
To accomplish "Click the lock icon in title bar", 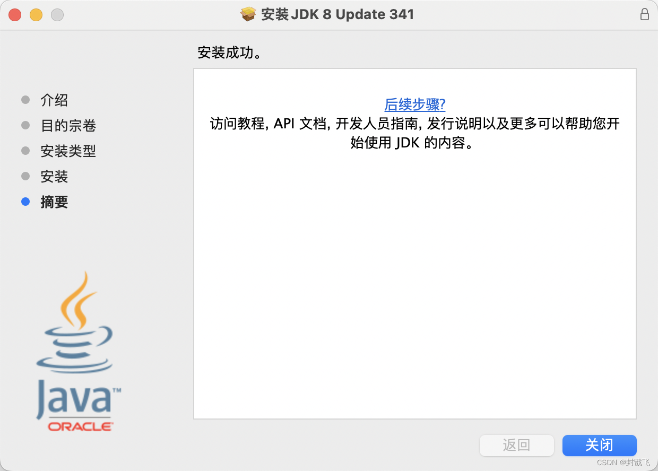I will pos(644,14).
